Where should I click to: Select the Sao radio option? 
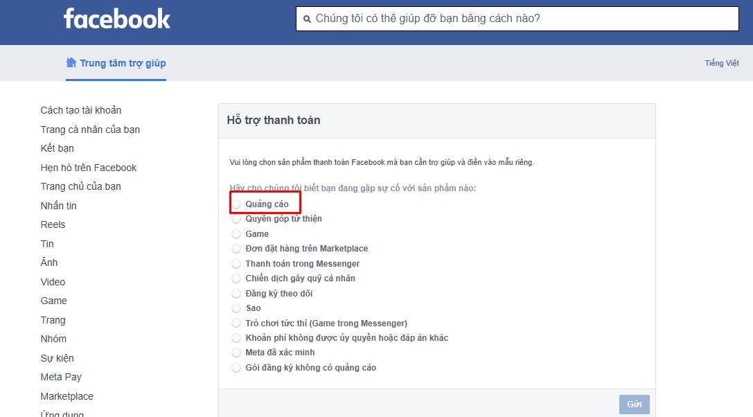click(x=236, y=308)
